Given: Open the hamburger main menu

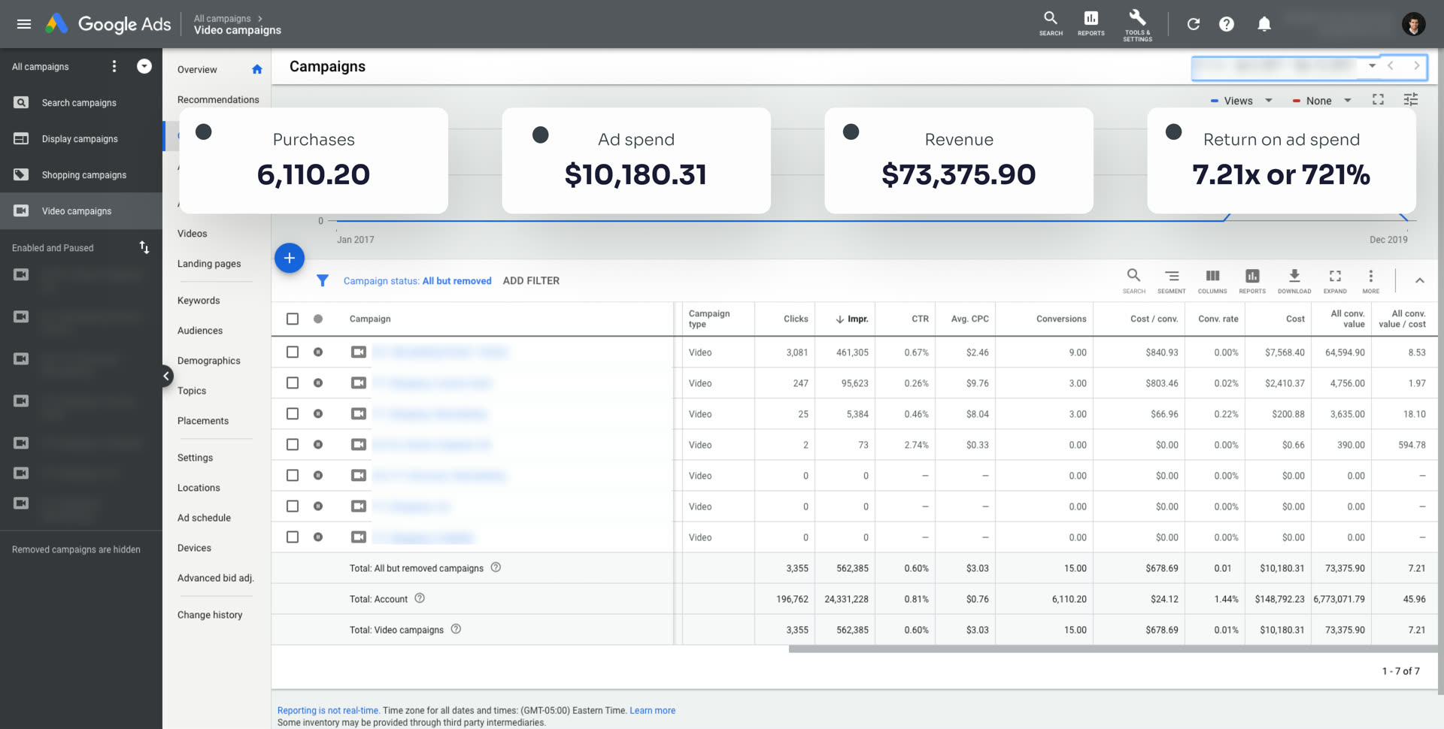Looking at the screenshot, I should tap(24, 24).
